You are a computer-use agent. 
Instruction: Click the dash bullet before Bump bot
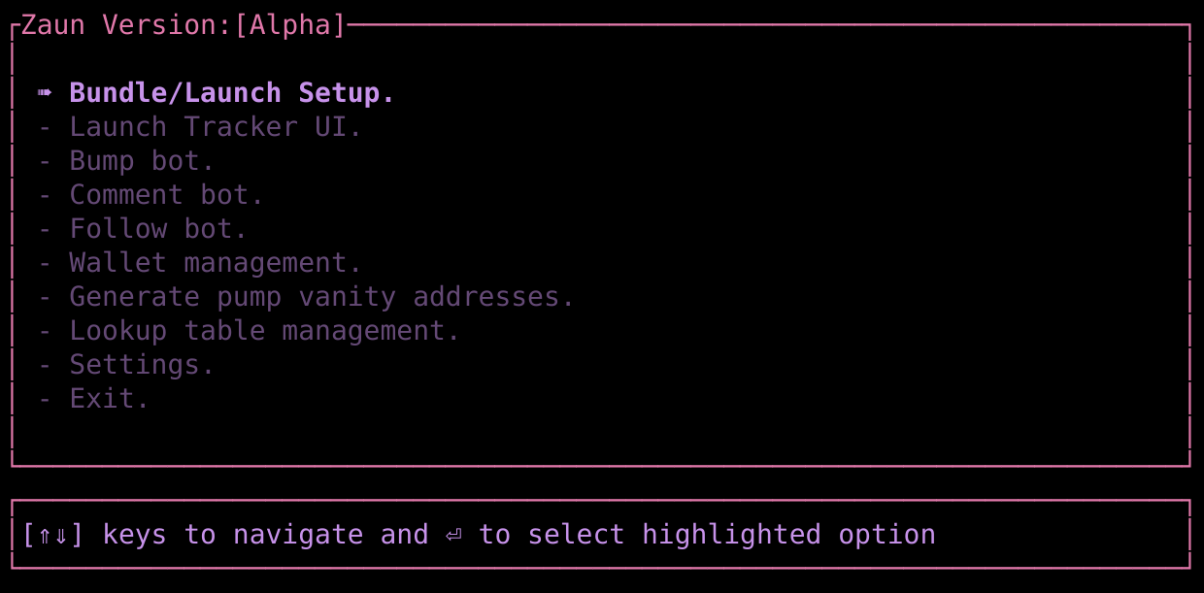pos(45,161)
